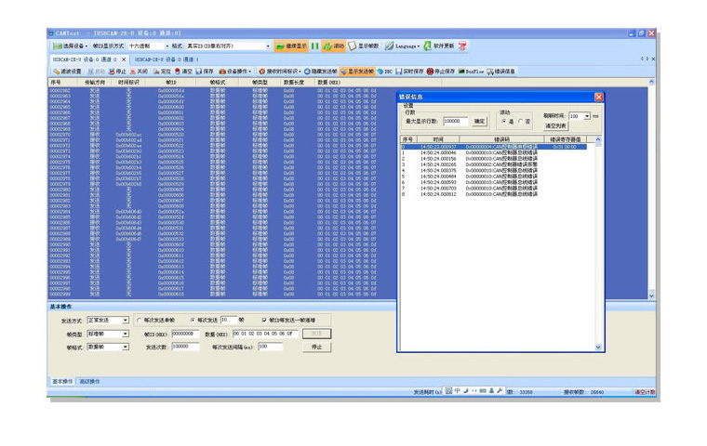Click the 停止 stop sending button
The height and width of the screenshot is (446, 707).
click(317, 347)
